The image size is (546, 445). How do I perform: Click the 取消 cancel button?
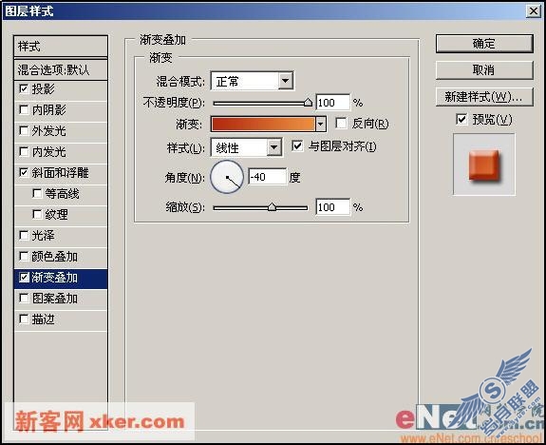pyautogui.click(x=484, y=70)
